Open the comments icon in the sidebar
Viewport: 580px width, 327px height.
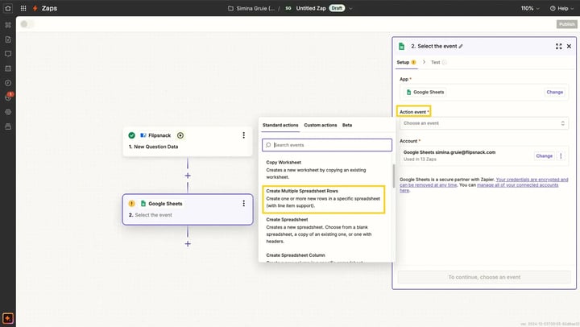[x=8, y=54]
